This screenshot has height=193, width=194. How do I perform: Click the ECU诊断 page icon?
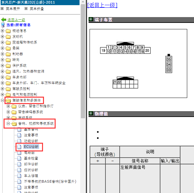[19, 147]
